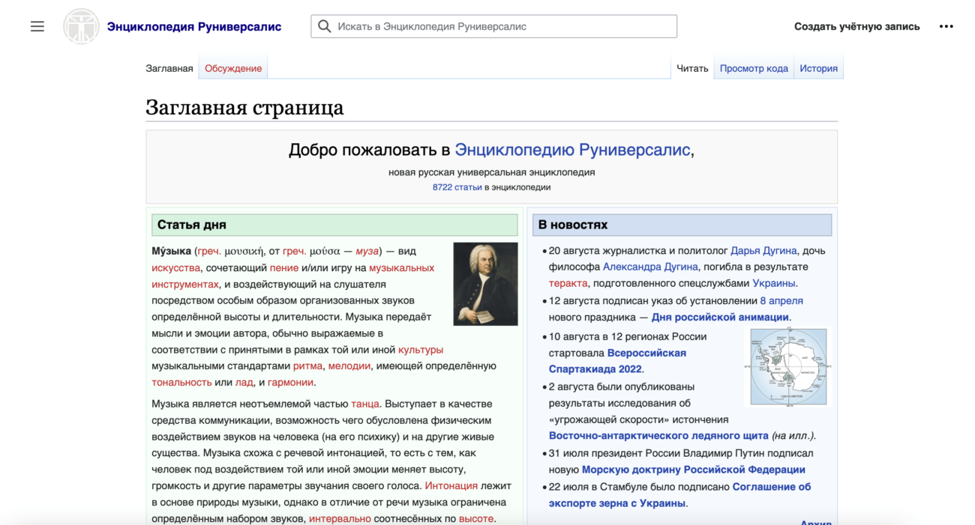Select the Читать tab
Viewport: 975px width, 525px height.
[691, 67]
